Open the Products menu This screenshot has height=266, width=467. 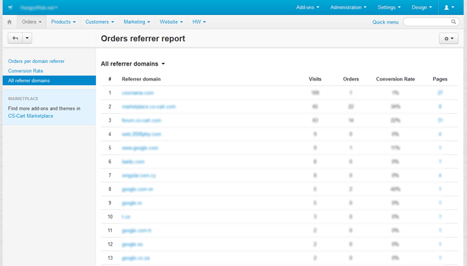[64, 22]
